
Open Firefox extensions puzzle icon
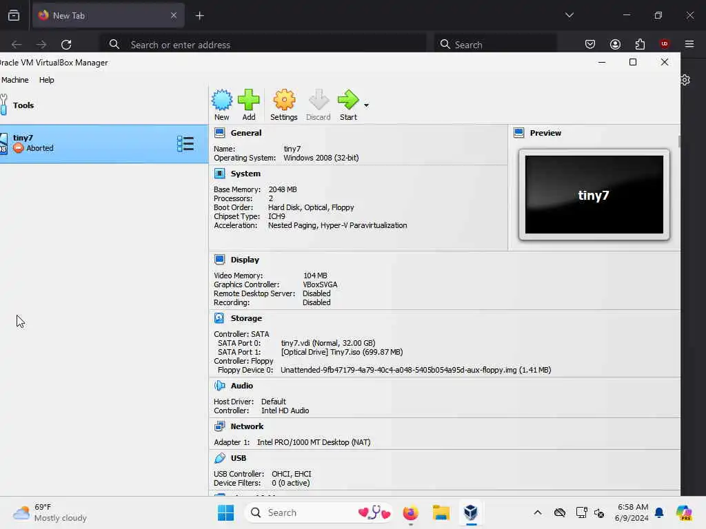click(640, 44)
